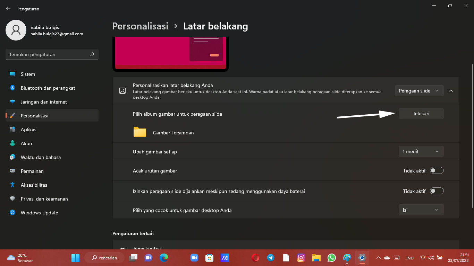Open File Explorer from the taskbar

click(x=316, y=258)
